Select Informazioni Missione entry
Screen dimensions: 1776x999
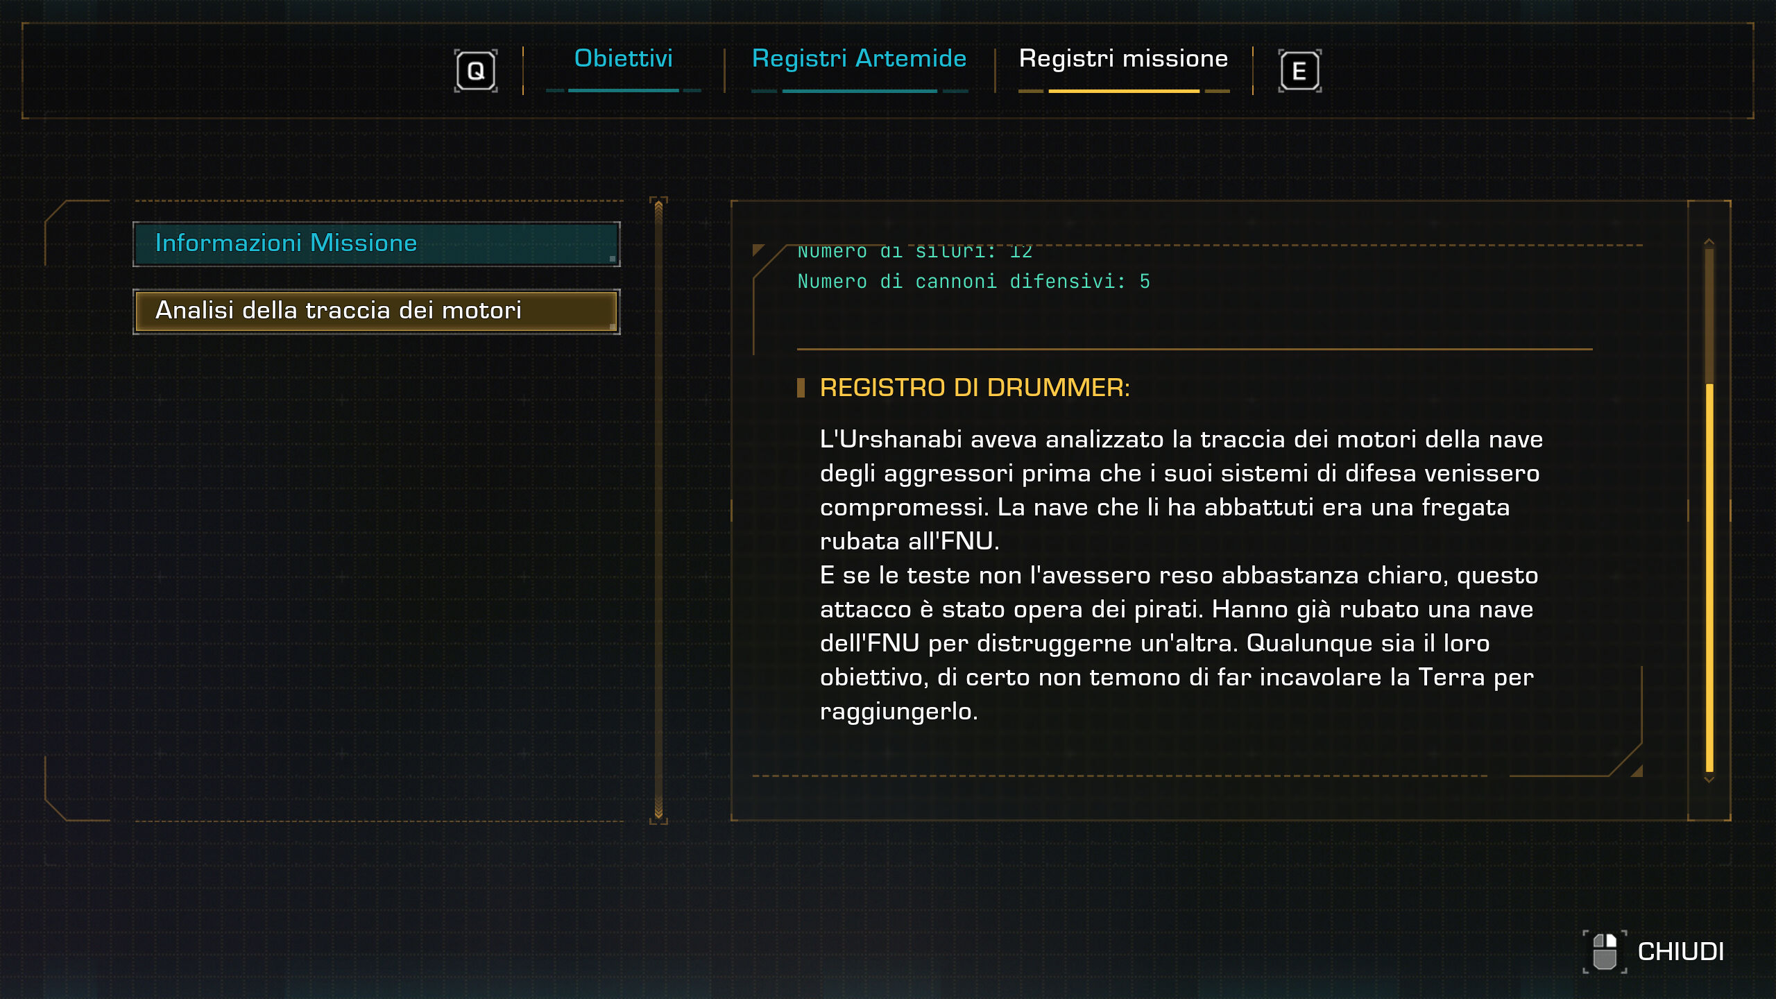(x=377, y=244)
